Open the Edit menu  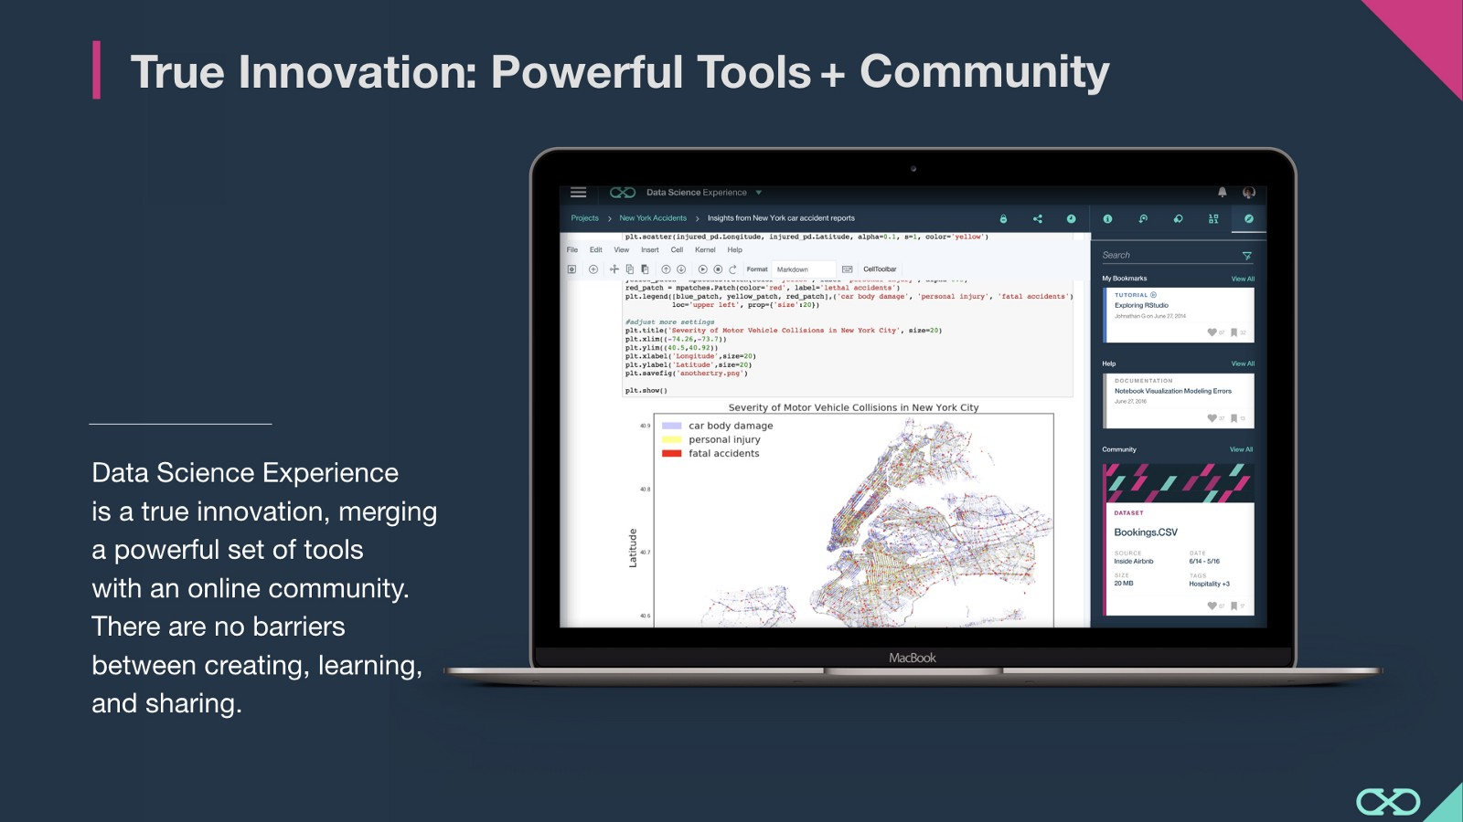tap(596, 250)
